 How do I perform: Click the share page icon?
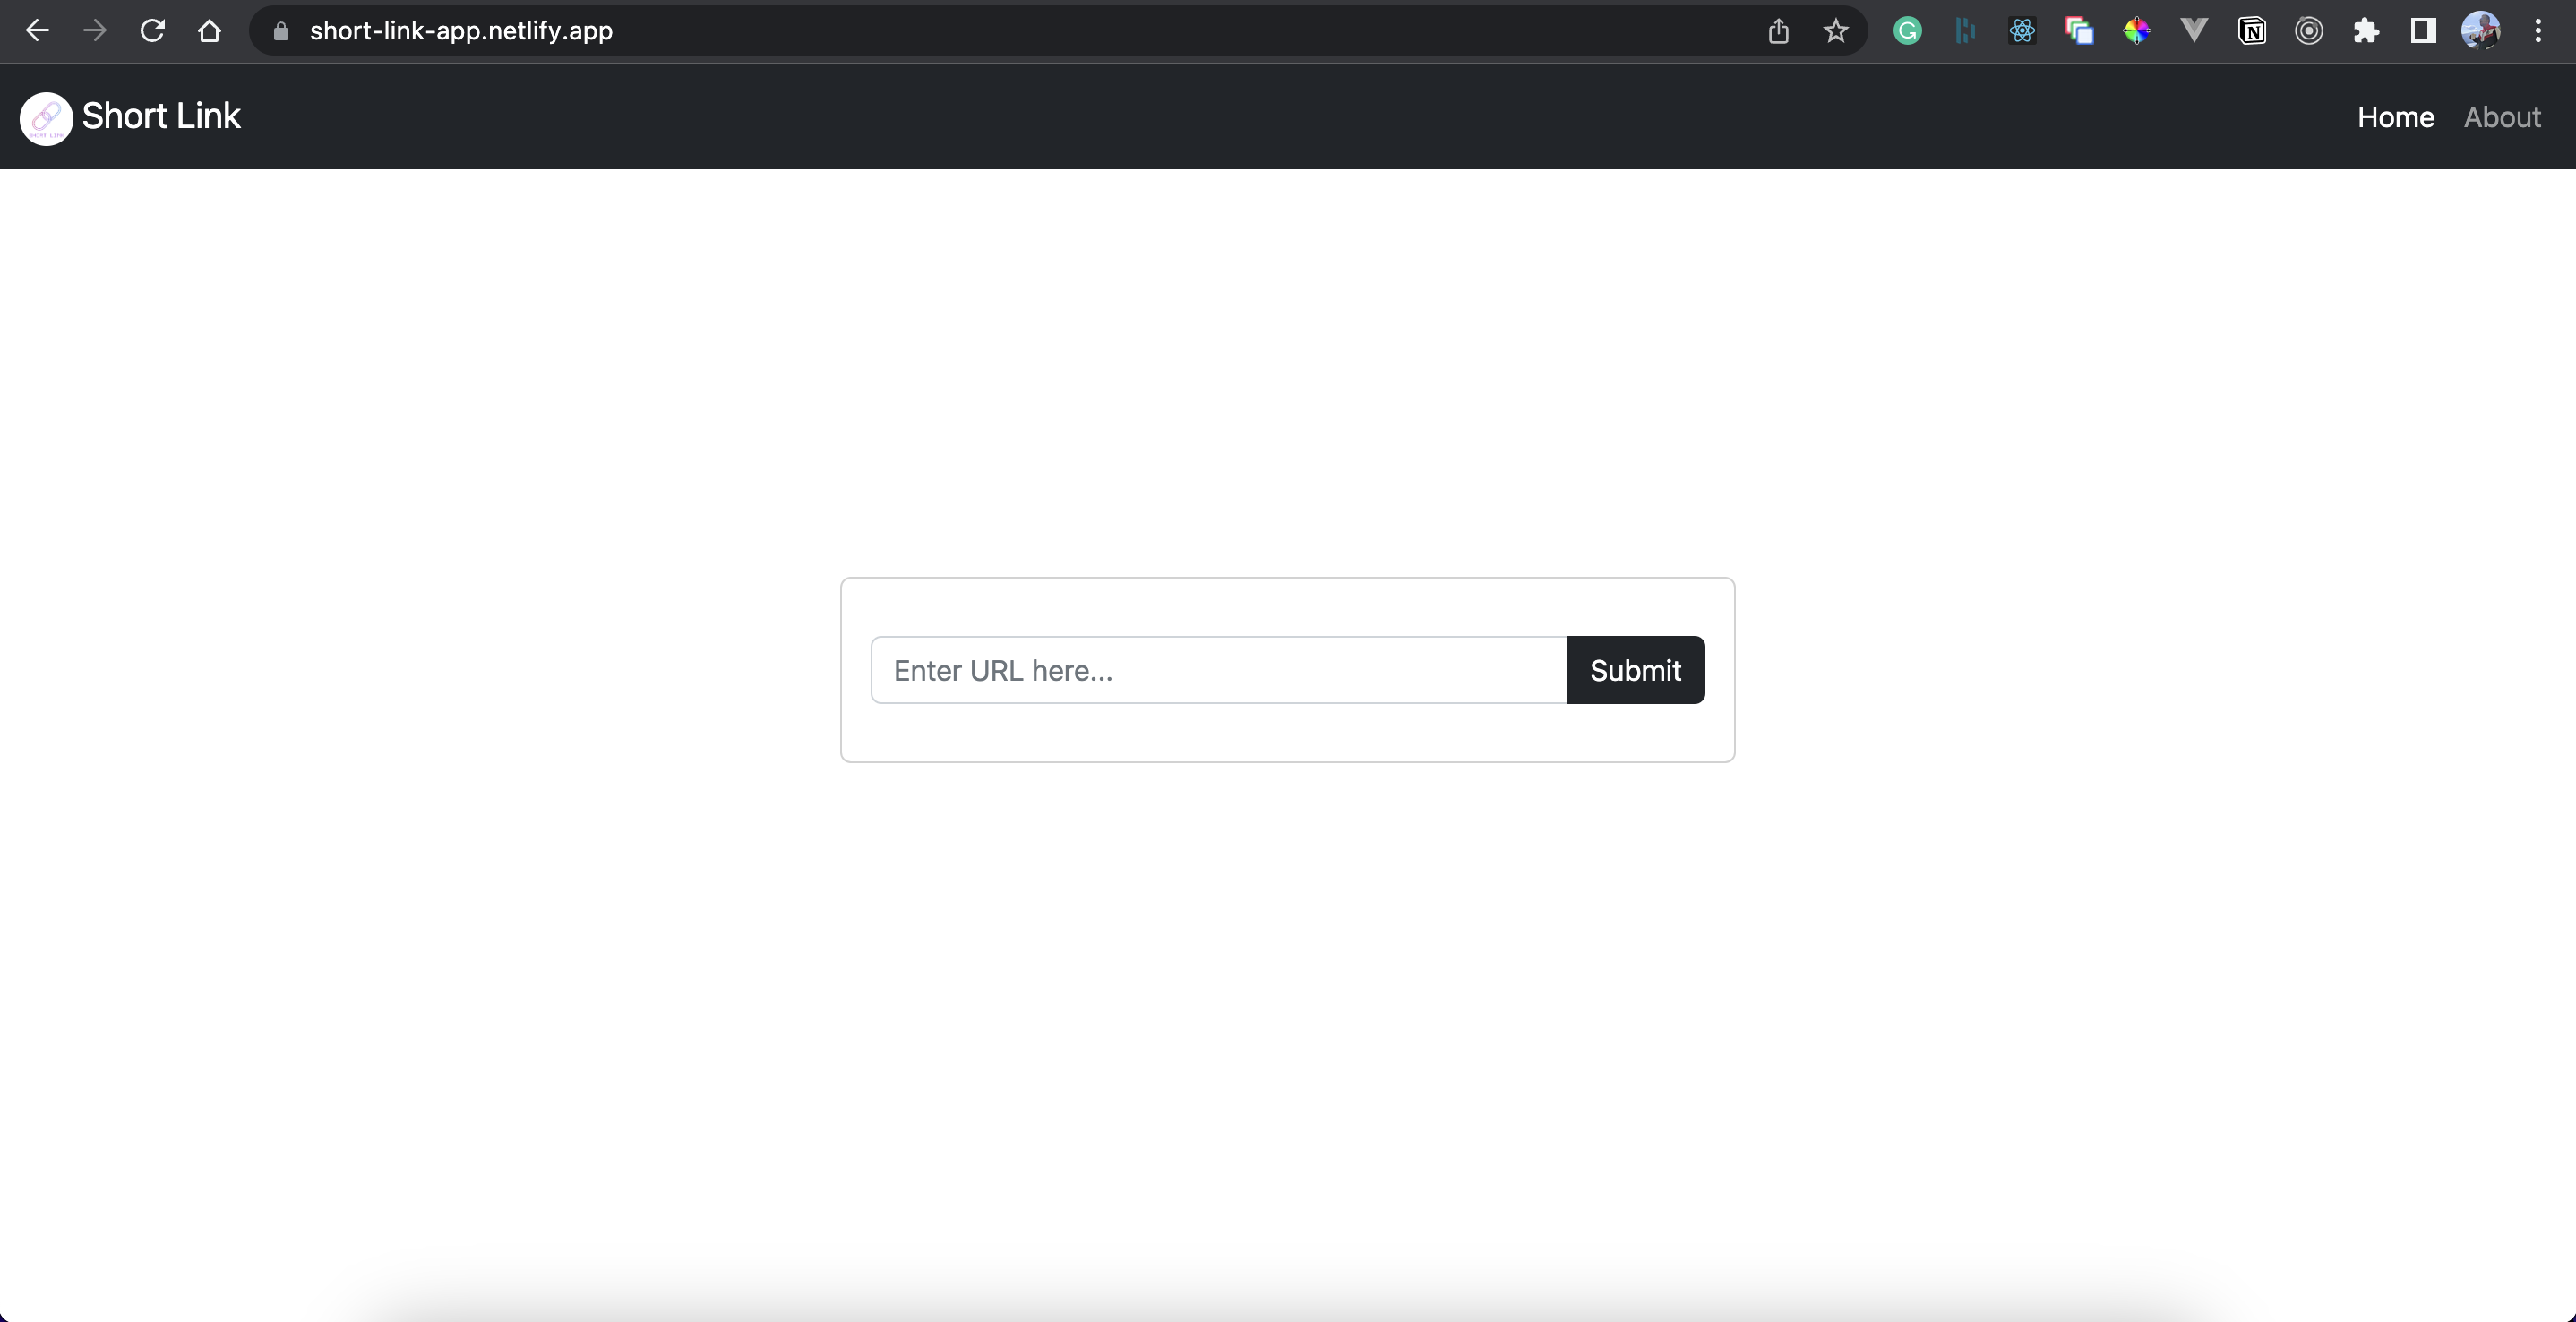pyautogui.click(x=1778, y=31)
